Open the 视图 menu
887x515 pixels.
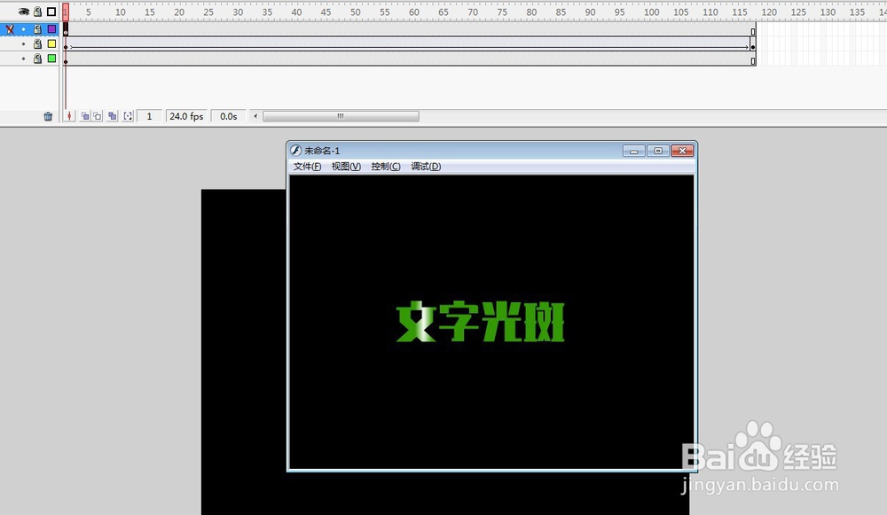click(x=344, y=166)
